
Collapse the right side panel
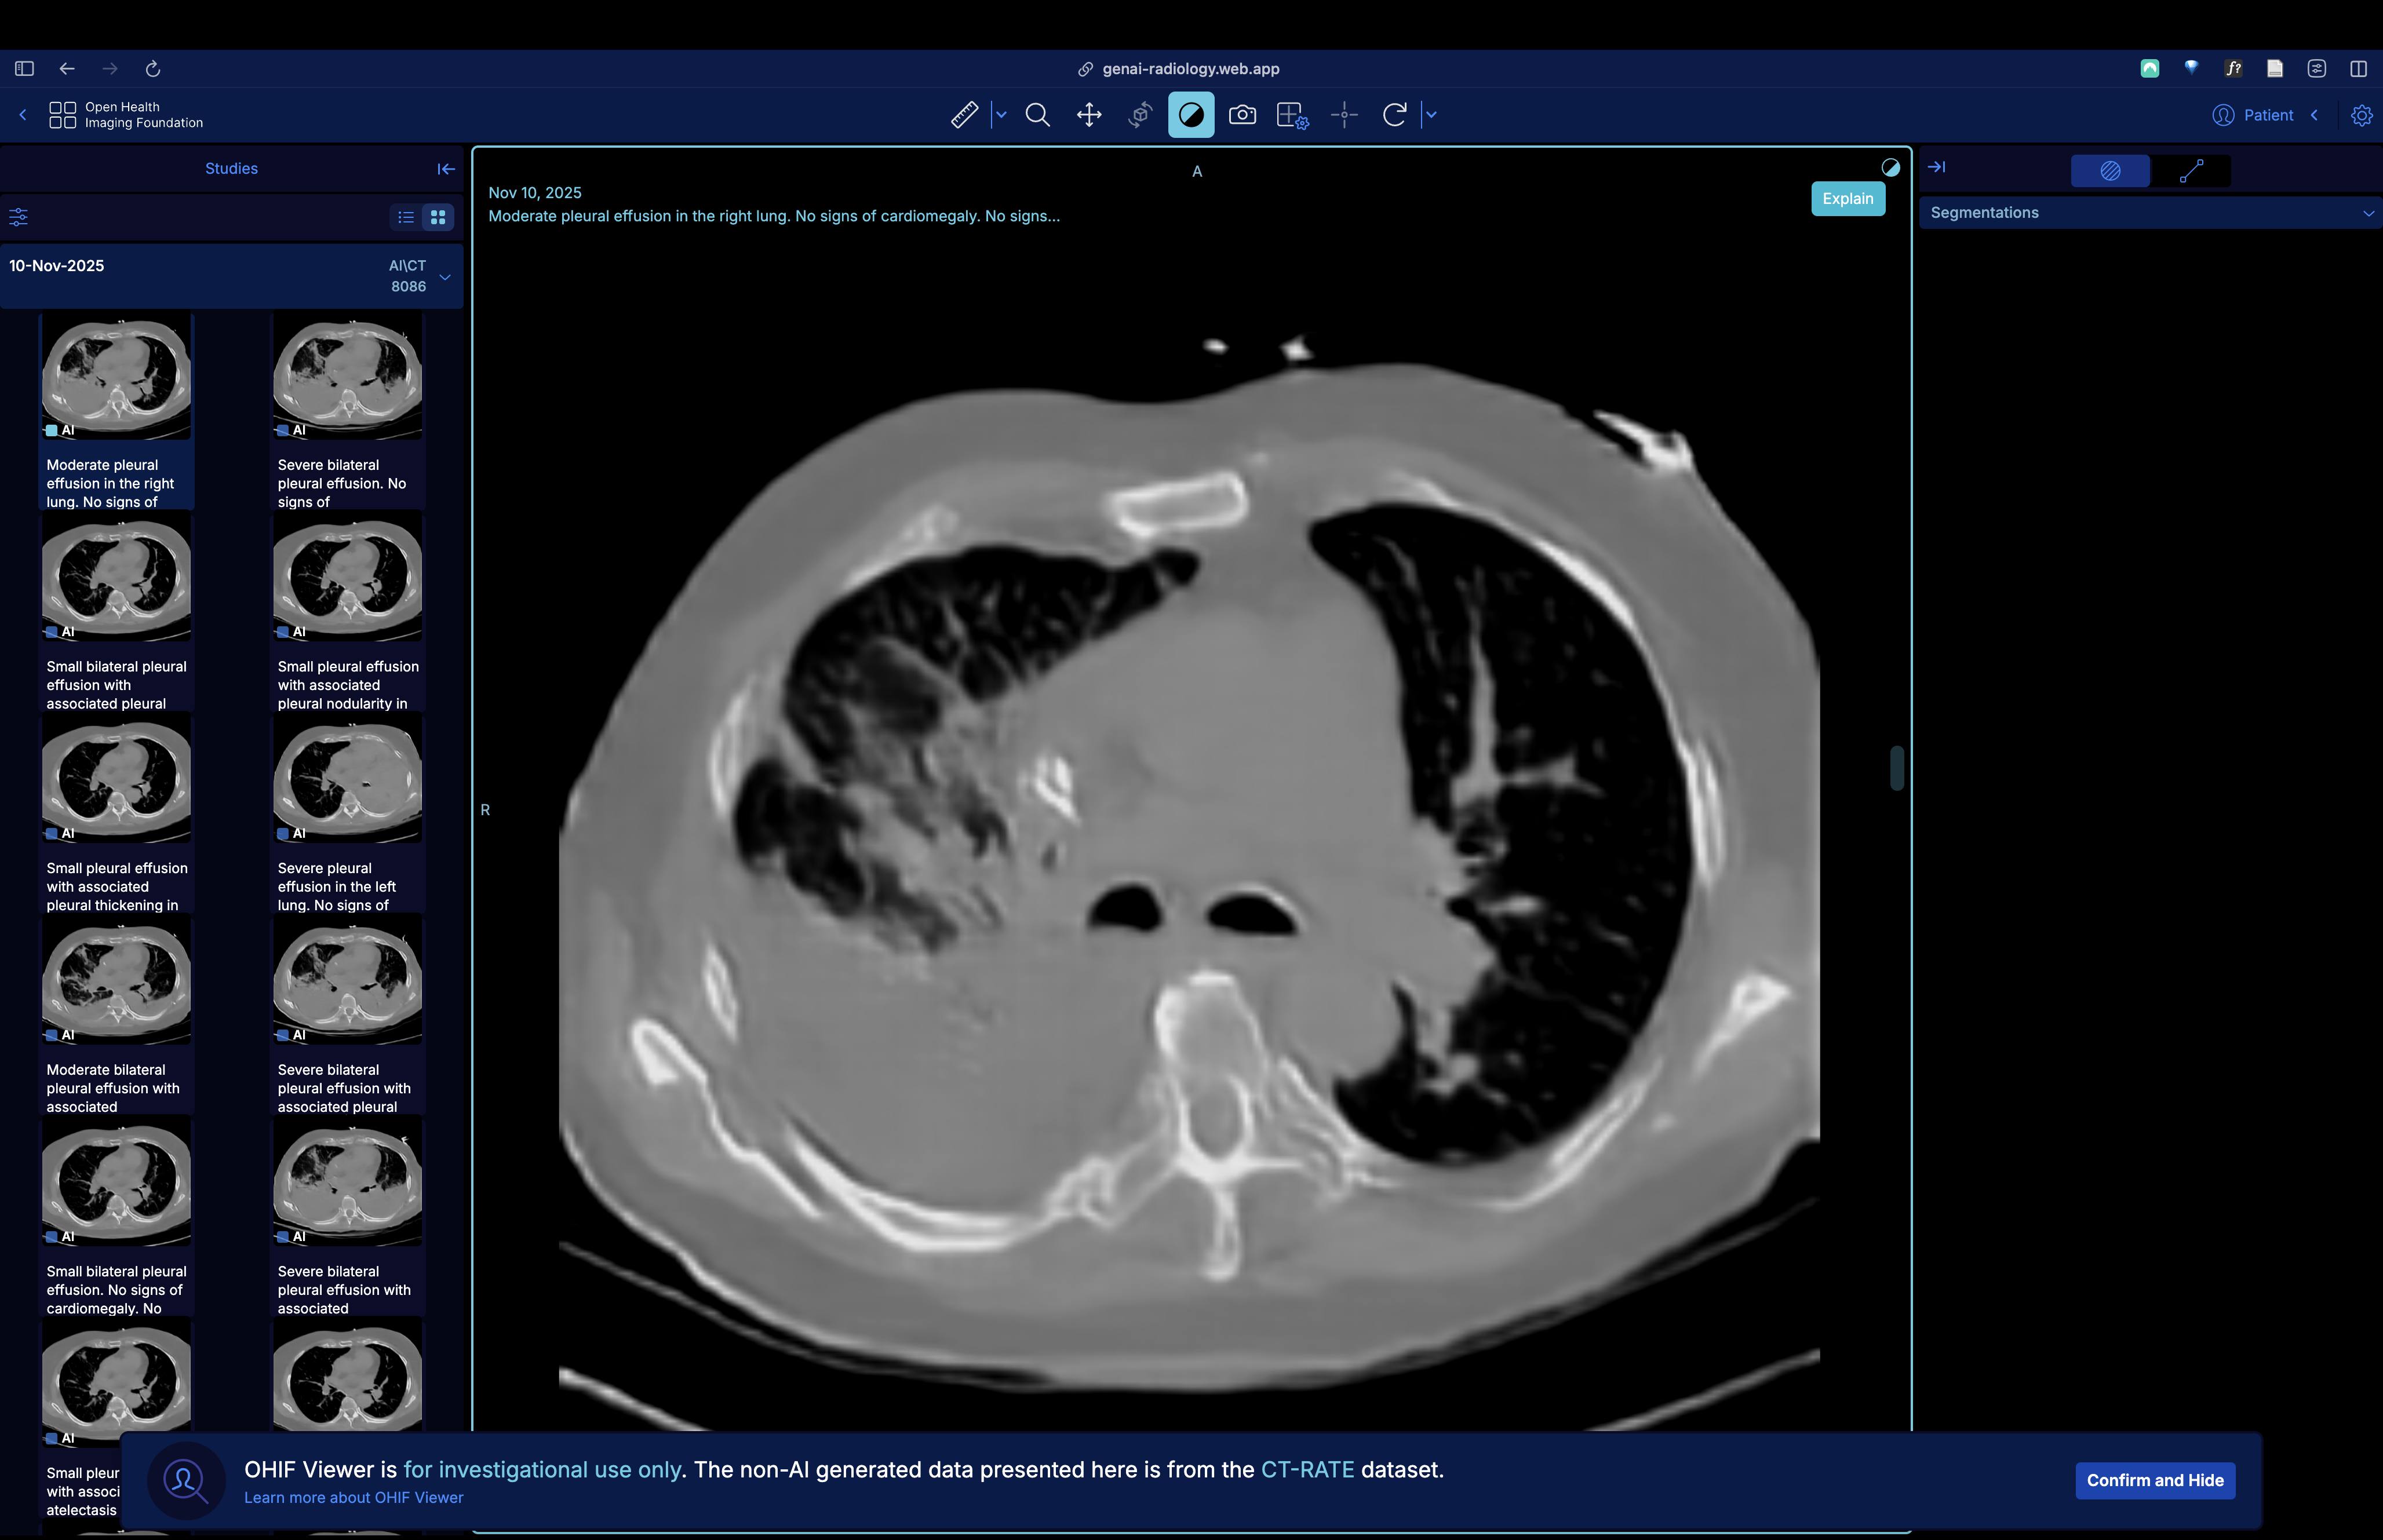tap(1936, 167)
